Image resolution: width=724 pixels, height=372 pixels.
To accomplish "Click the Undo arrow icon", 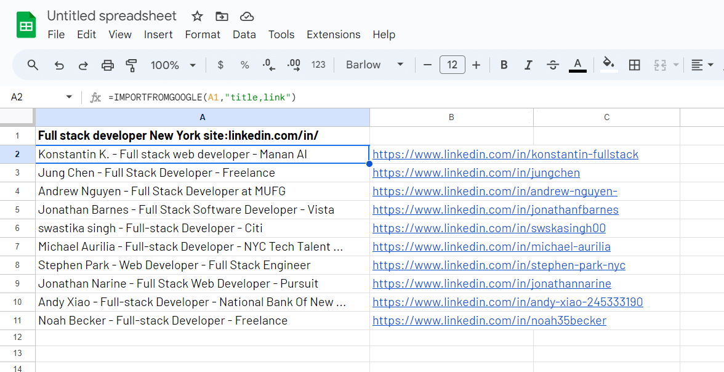I will [x=59, y=65].
